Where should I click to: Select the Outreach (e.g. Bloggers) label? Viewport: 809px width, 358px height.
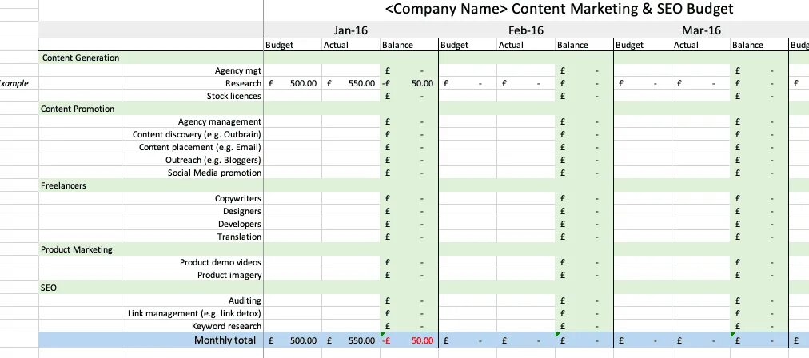tap(213, 160)
